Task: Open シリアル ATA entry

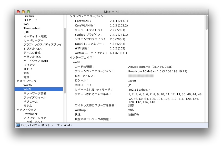Action: (x=33, y=49)
